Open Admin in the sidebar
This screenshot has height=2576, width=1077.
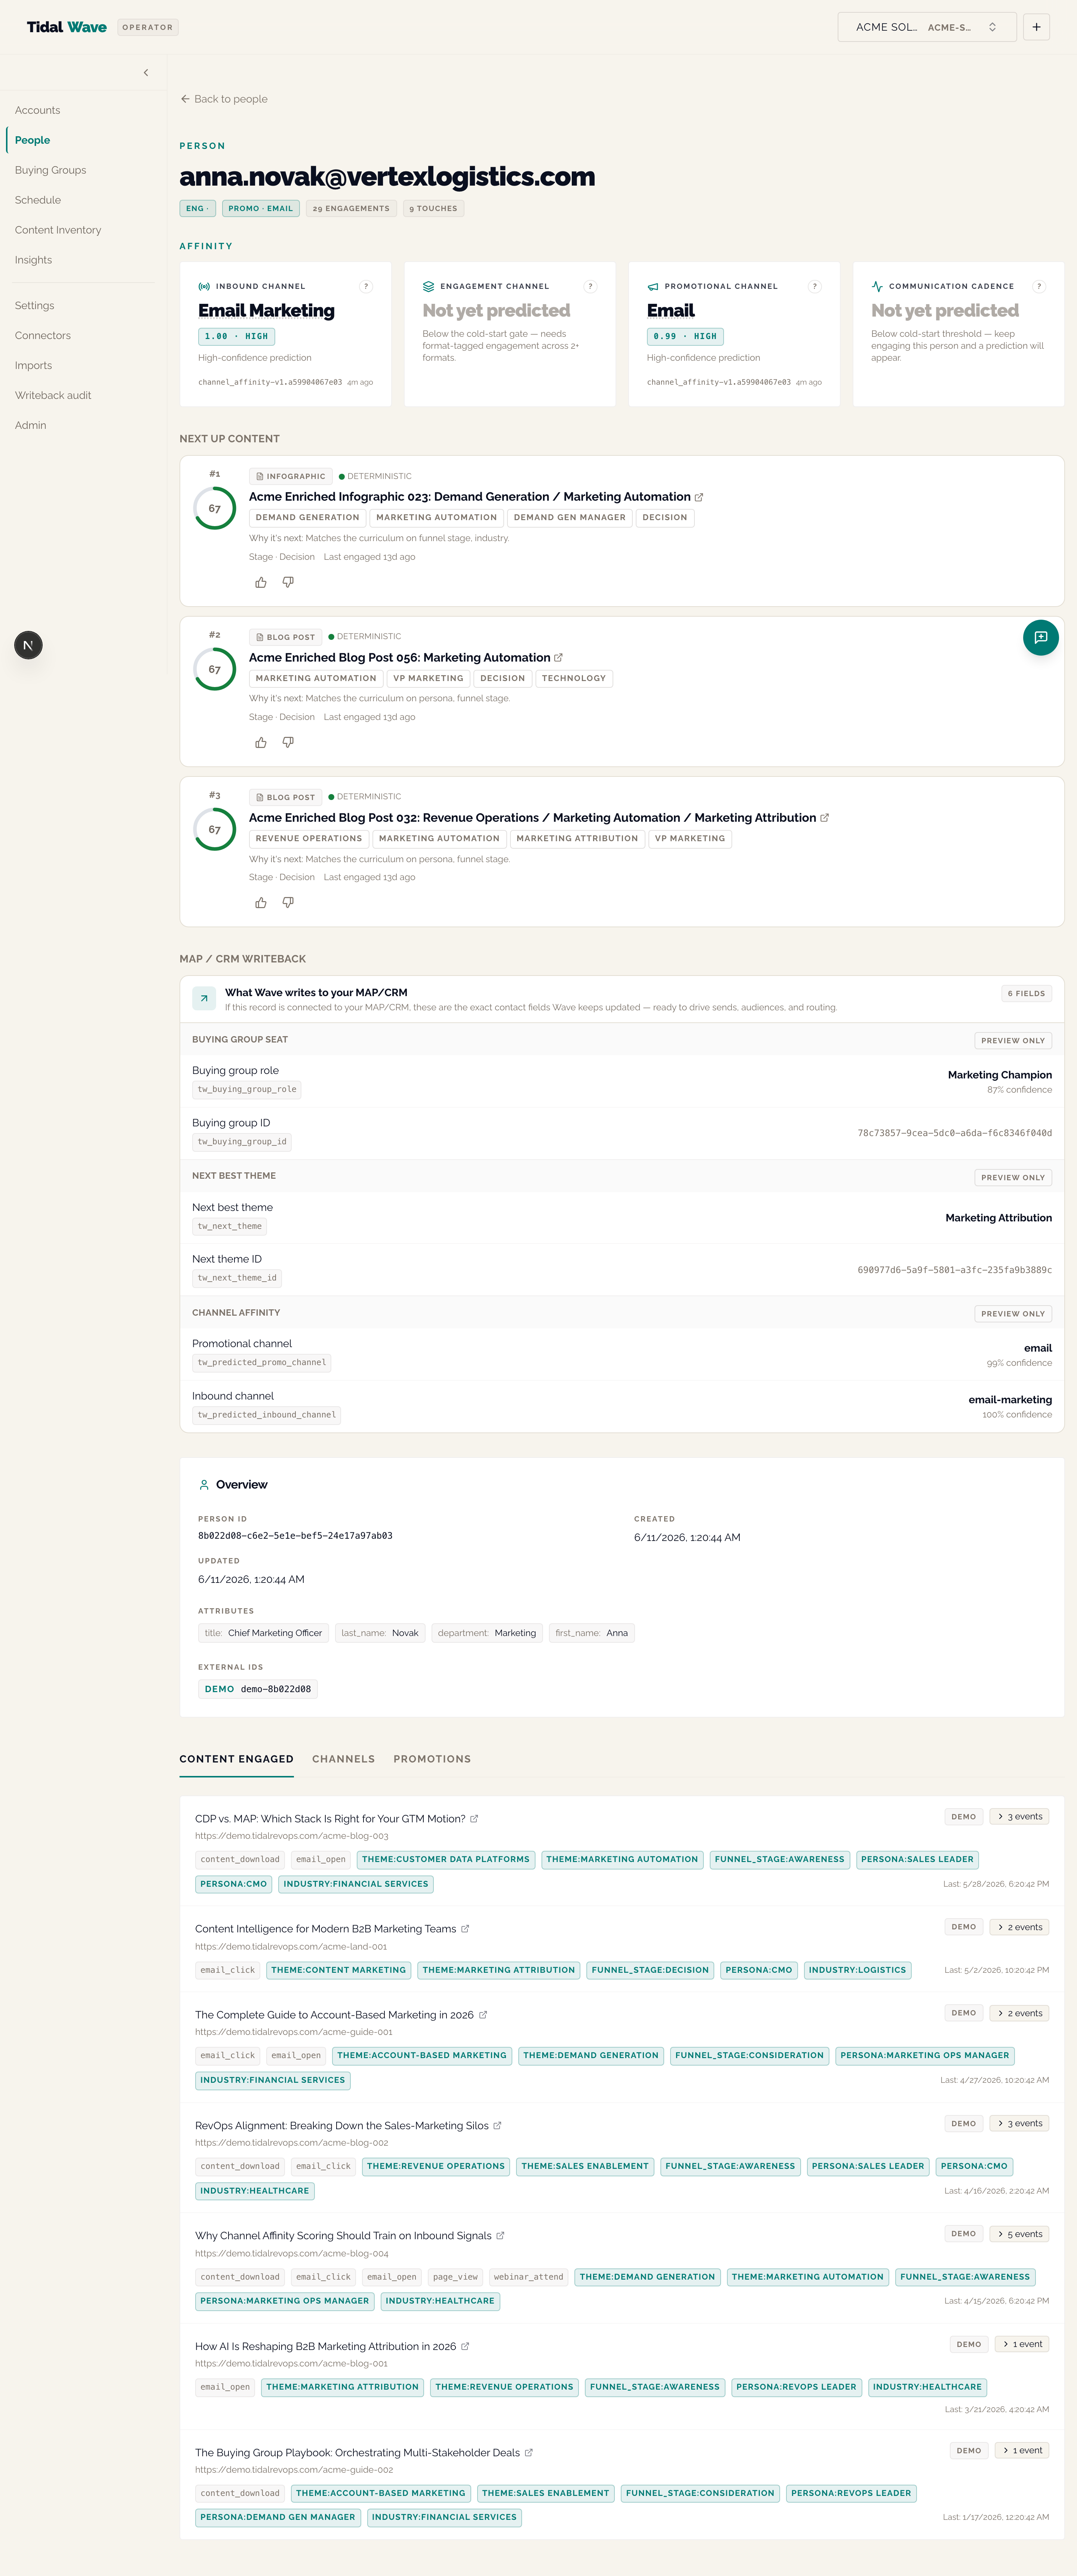tap(31, 426)
